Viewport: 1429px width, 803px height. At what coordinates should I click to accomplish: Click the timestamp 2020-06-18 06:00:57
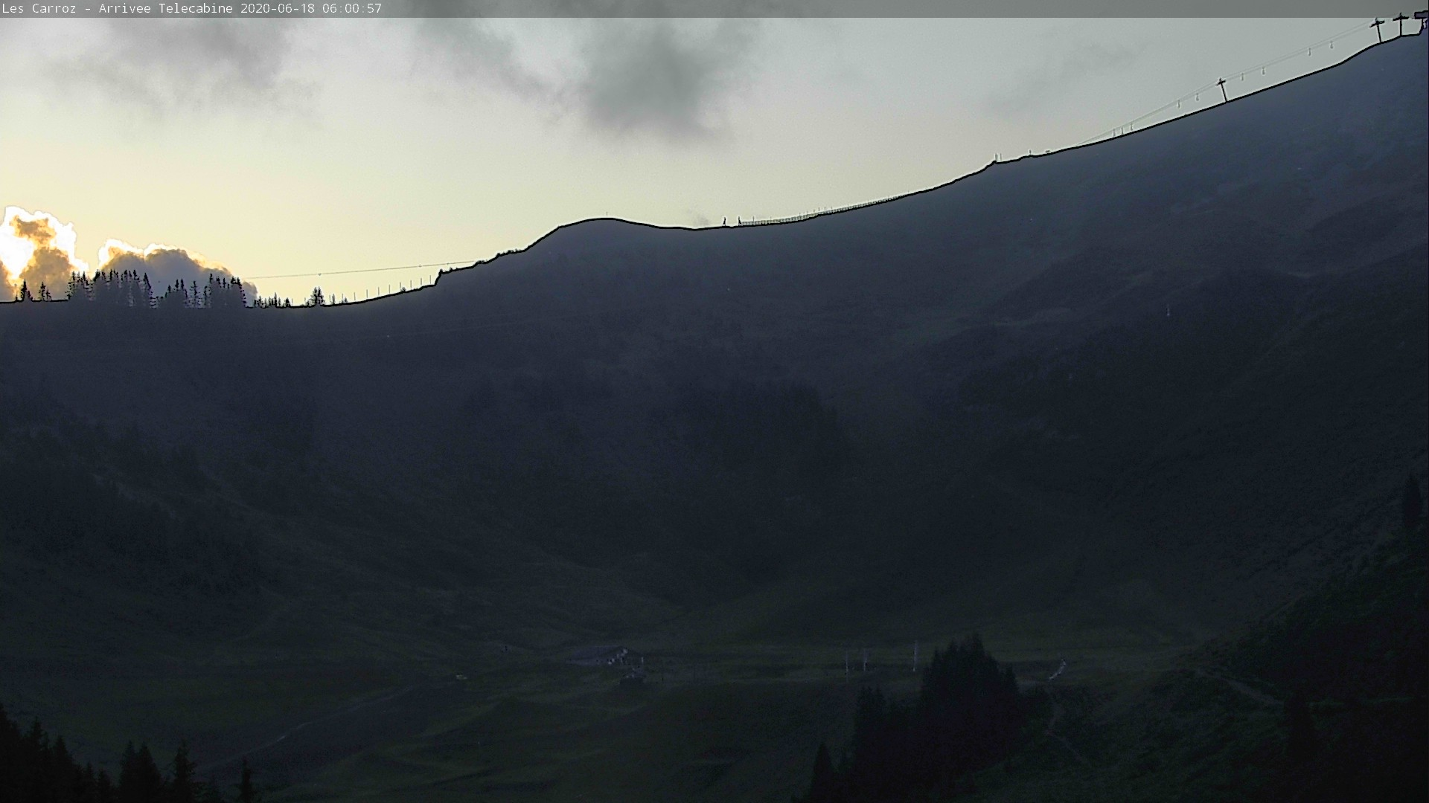coord(311,8)
